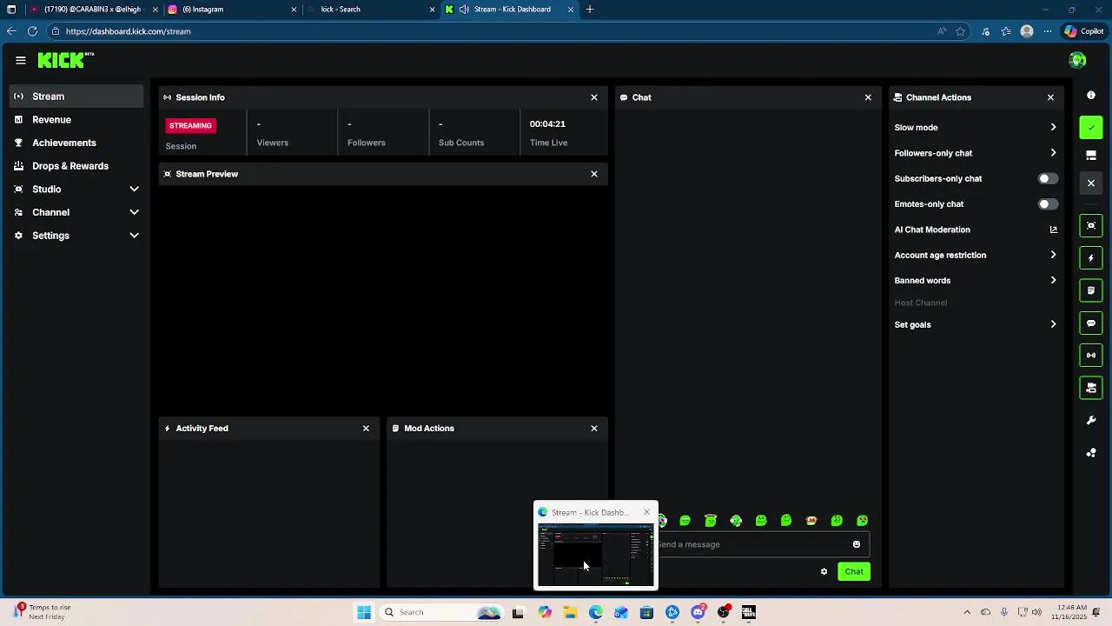The image size is (1112, 626).
Task: Click the green checkmark save layout button
Action: 1091,128
